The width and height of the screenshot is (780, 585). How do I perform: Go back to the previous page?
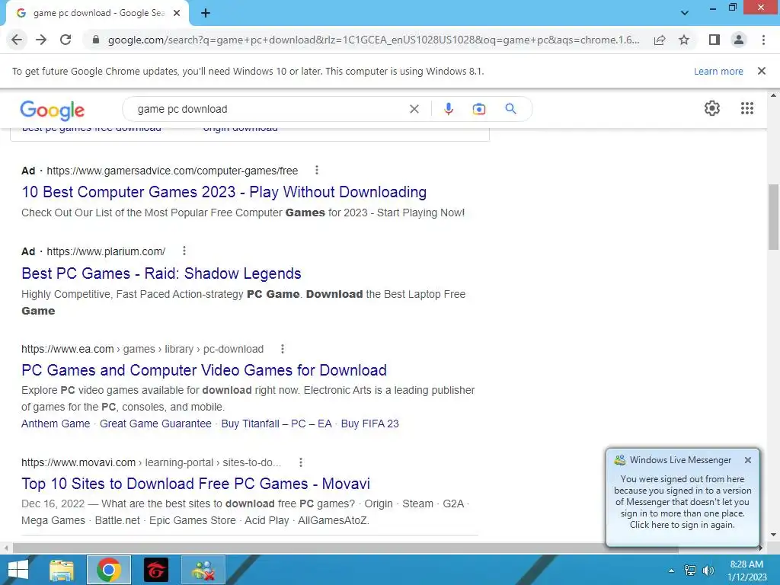pos(17,40)
